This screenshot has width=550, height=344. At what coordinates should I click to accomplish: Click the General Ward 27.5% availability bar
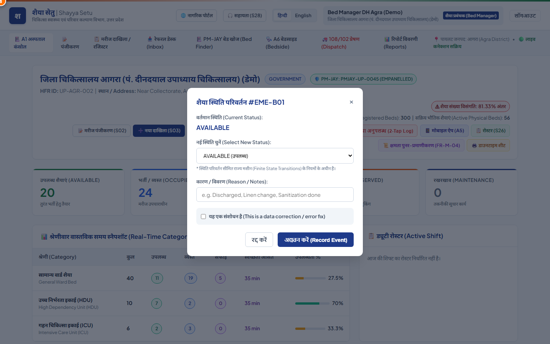[310, 278]
